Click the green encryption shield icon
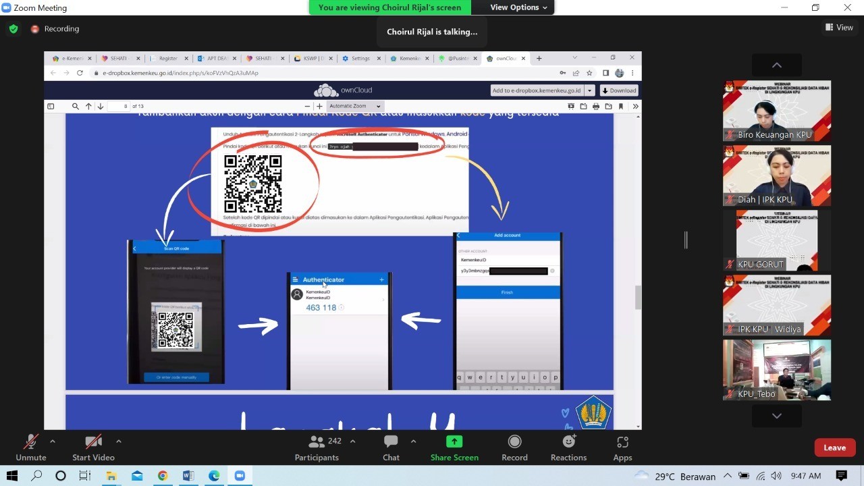This screenshot has width=864, height=486. point(13,29)
